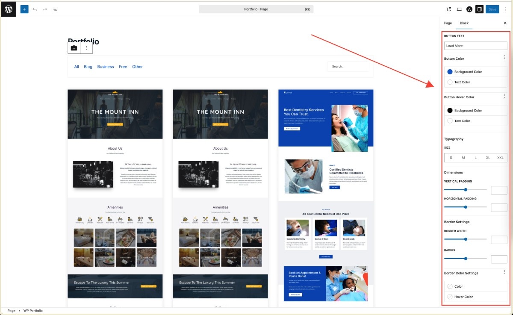Open the second Mount Inn portfolio thumbnail
513x315 pixels.
click(221, 198)
